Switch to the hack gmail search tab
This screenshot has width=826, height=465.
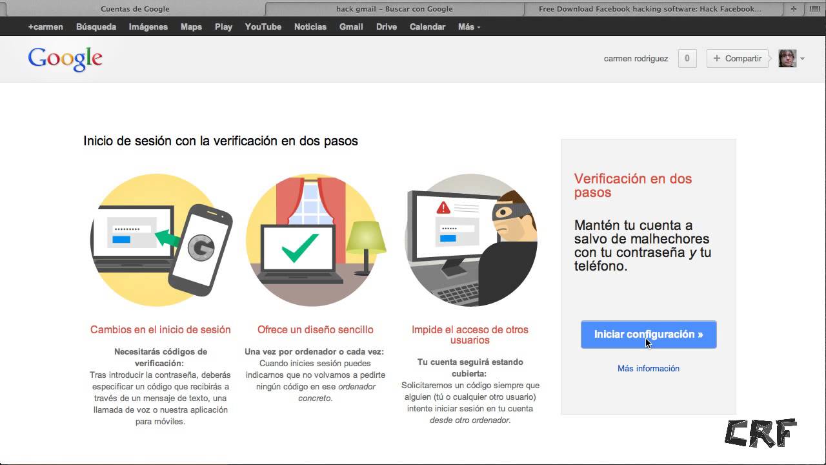click(394, 9)
